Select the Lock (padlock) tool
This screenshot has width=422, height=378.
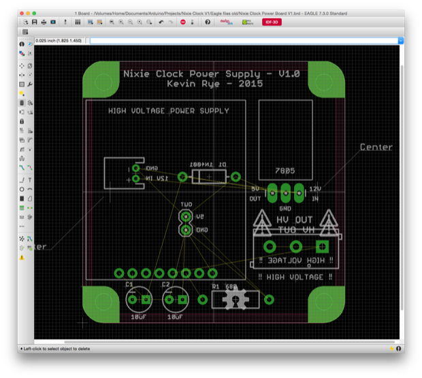22,122
